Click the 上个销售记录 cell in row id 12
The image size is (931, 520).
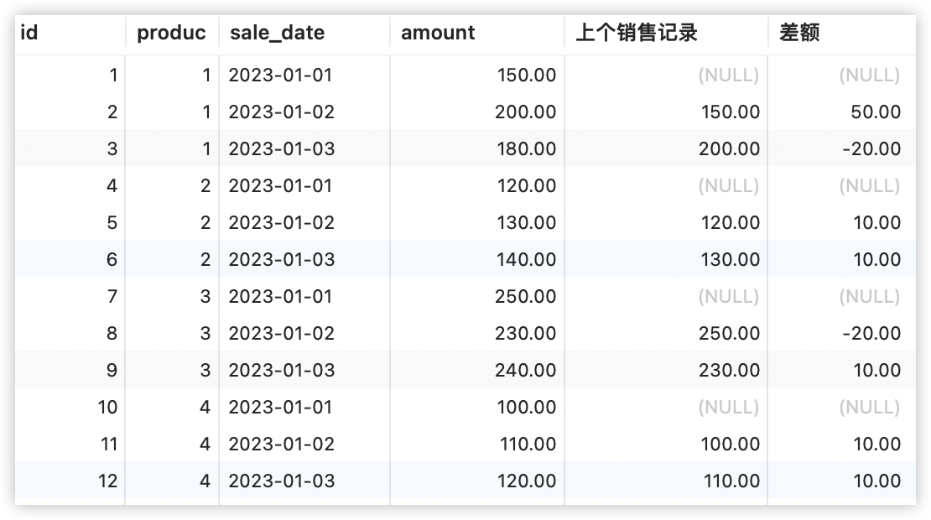pos(729,481)
